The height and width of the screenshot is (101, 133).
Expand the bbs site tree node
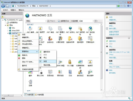click(x=8, y=28)
